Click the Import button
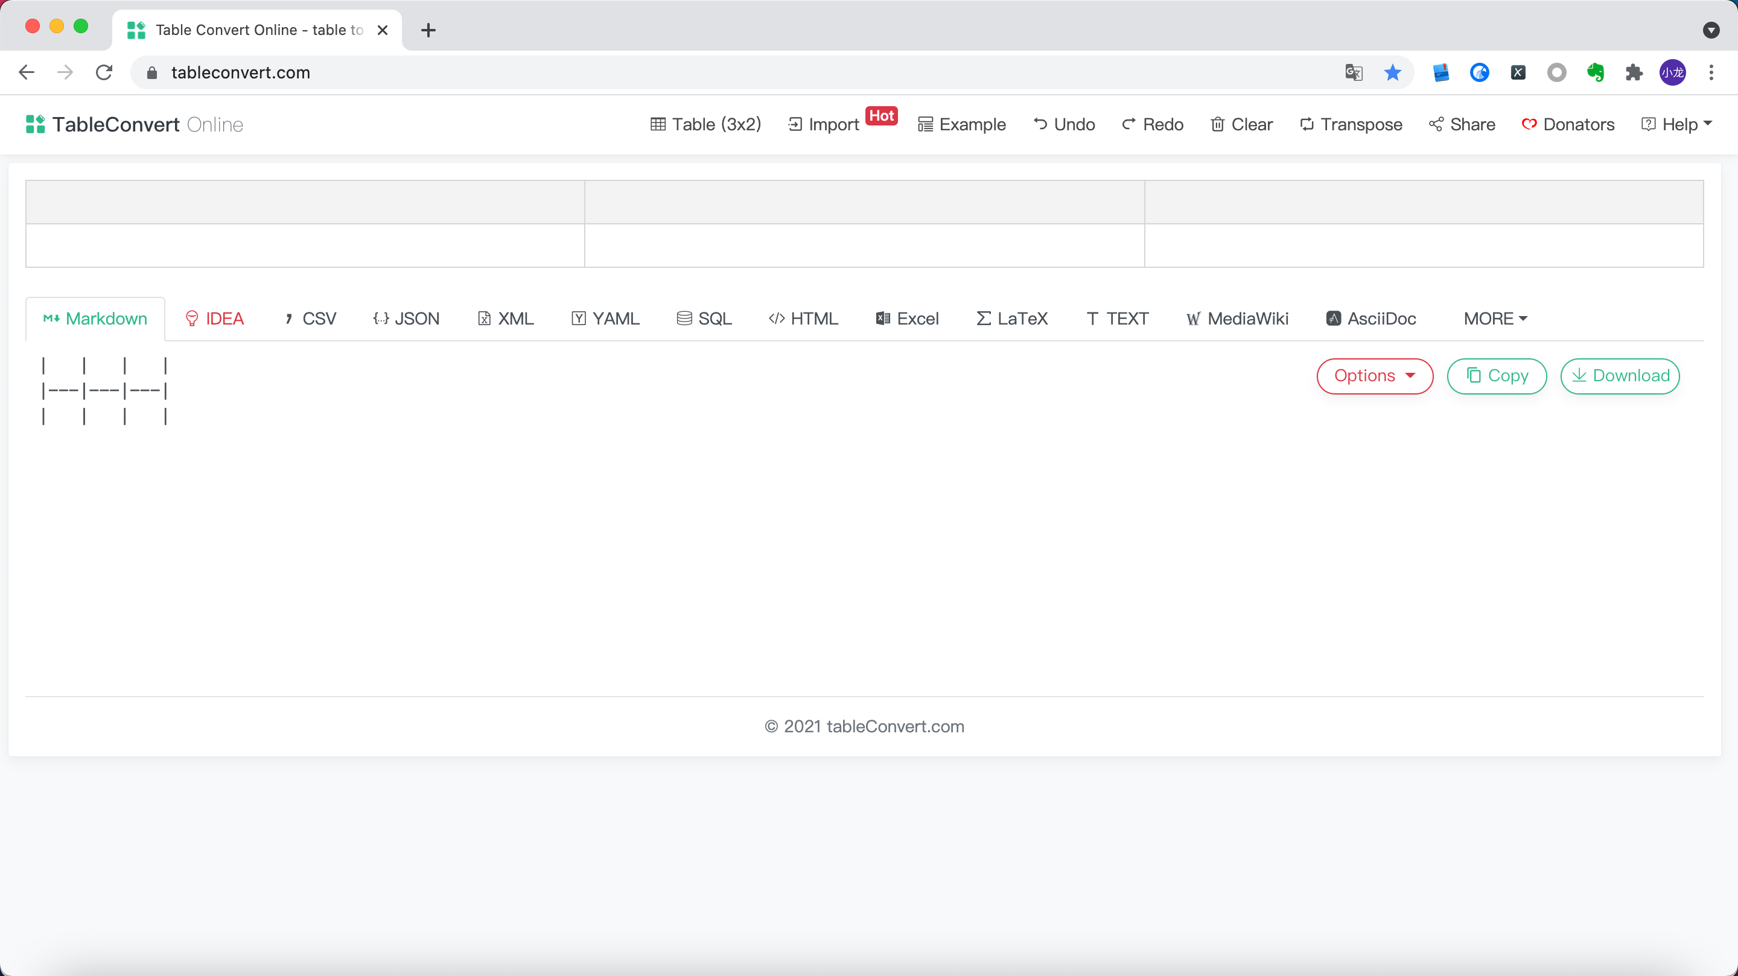The width and height of the screenshot is (1738, 976). click(823, 124)
